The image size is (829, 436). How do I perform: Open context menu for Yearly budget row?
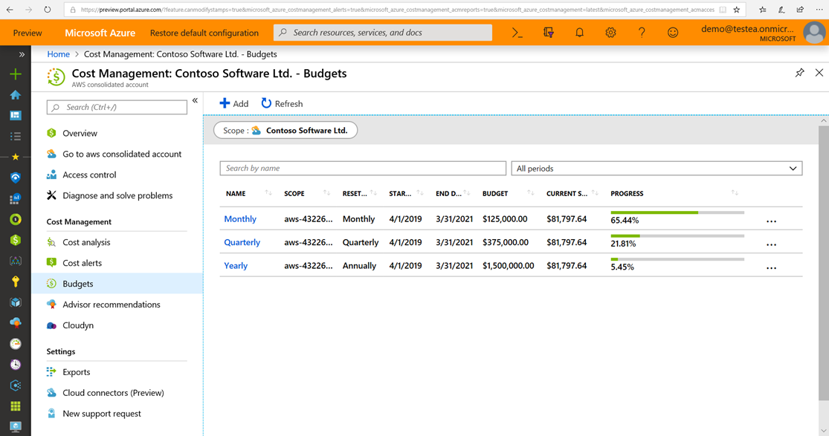pos(771,268)
